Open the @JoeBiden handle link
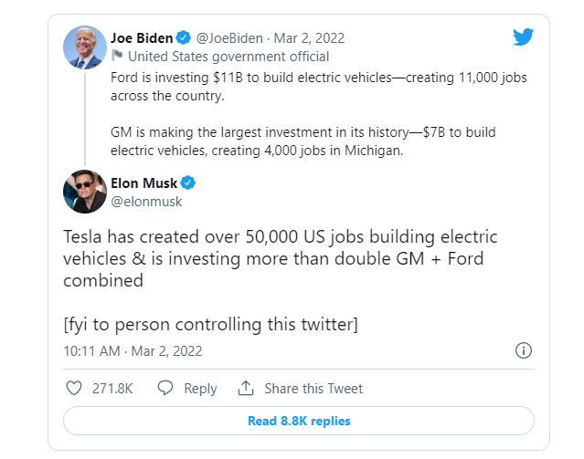Viewport: 584px width, 459px height. [229, 38]
